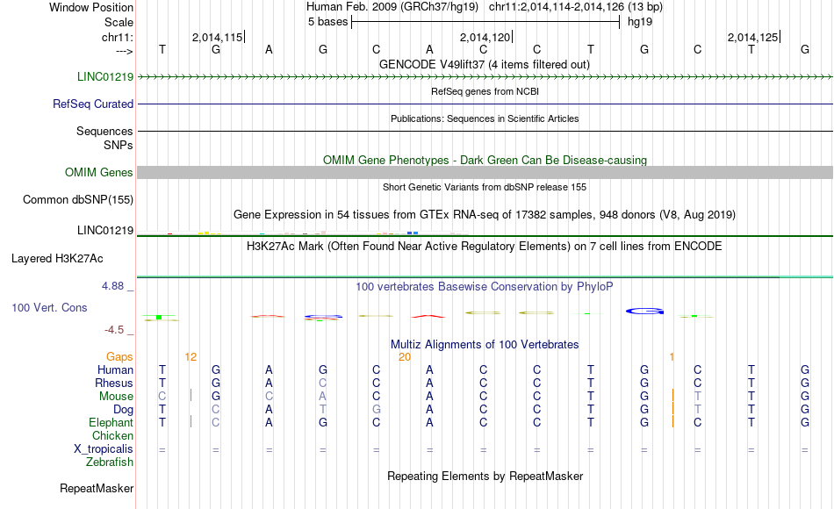Click the H3K27Ac Mark track title
The image size is (834, 509).
pos(485,247)
